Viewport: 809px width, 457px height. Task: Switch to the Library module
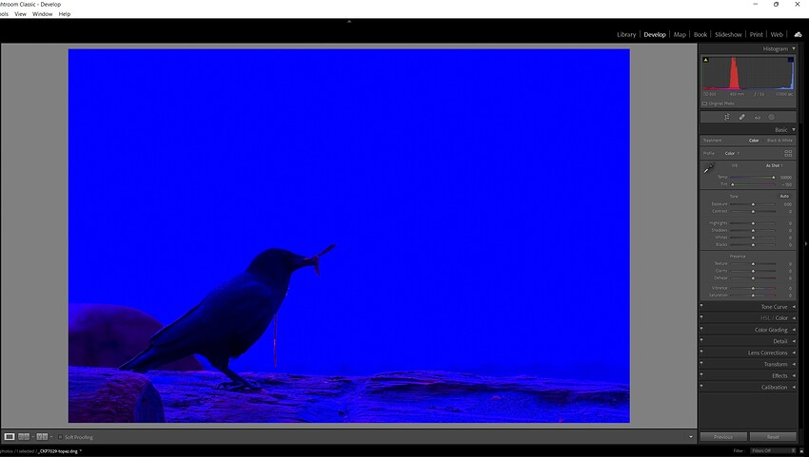[x=626, y=34]
